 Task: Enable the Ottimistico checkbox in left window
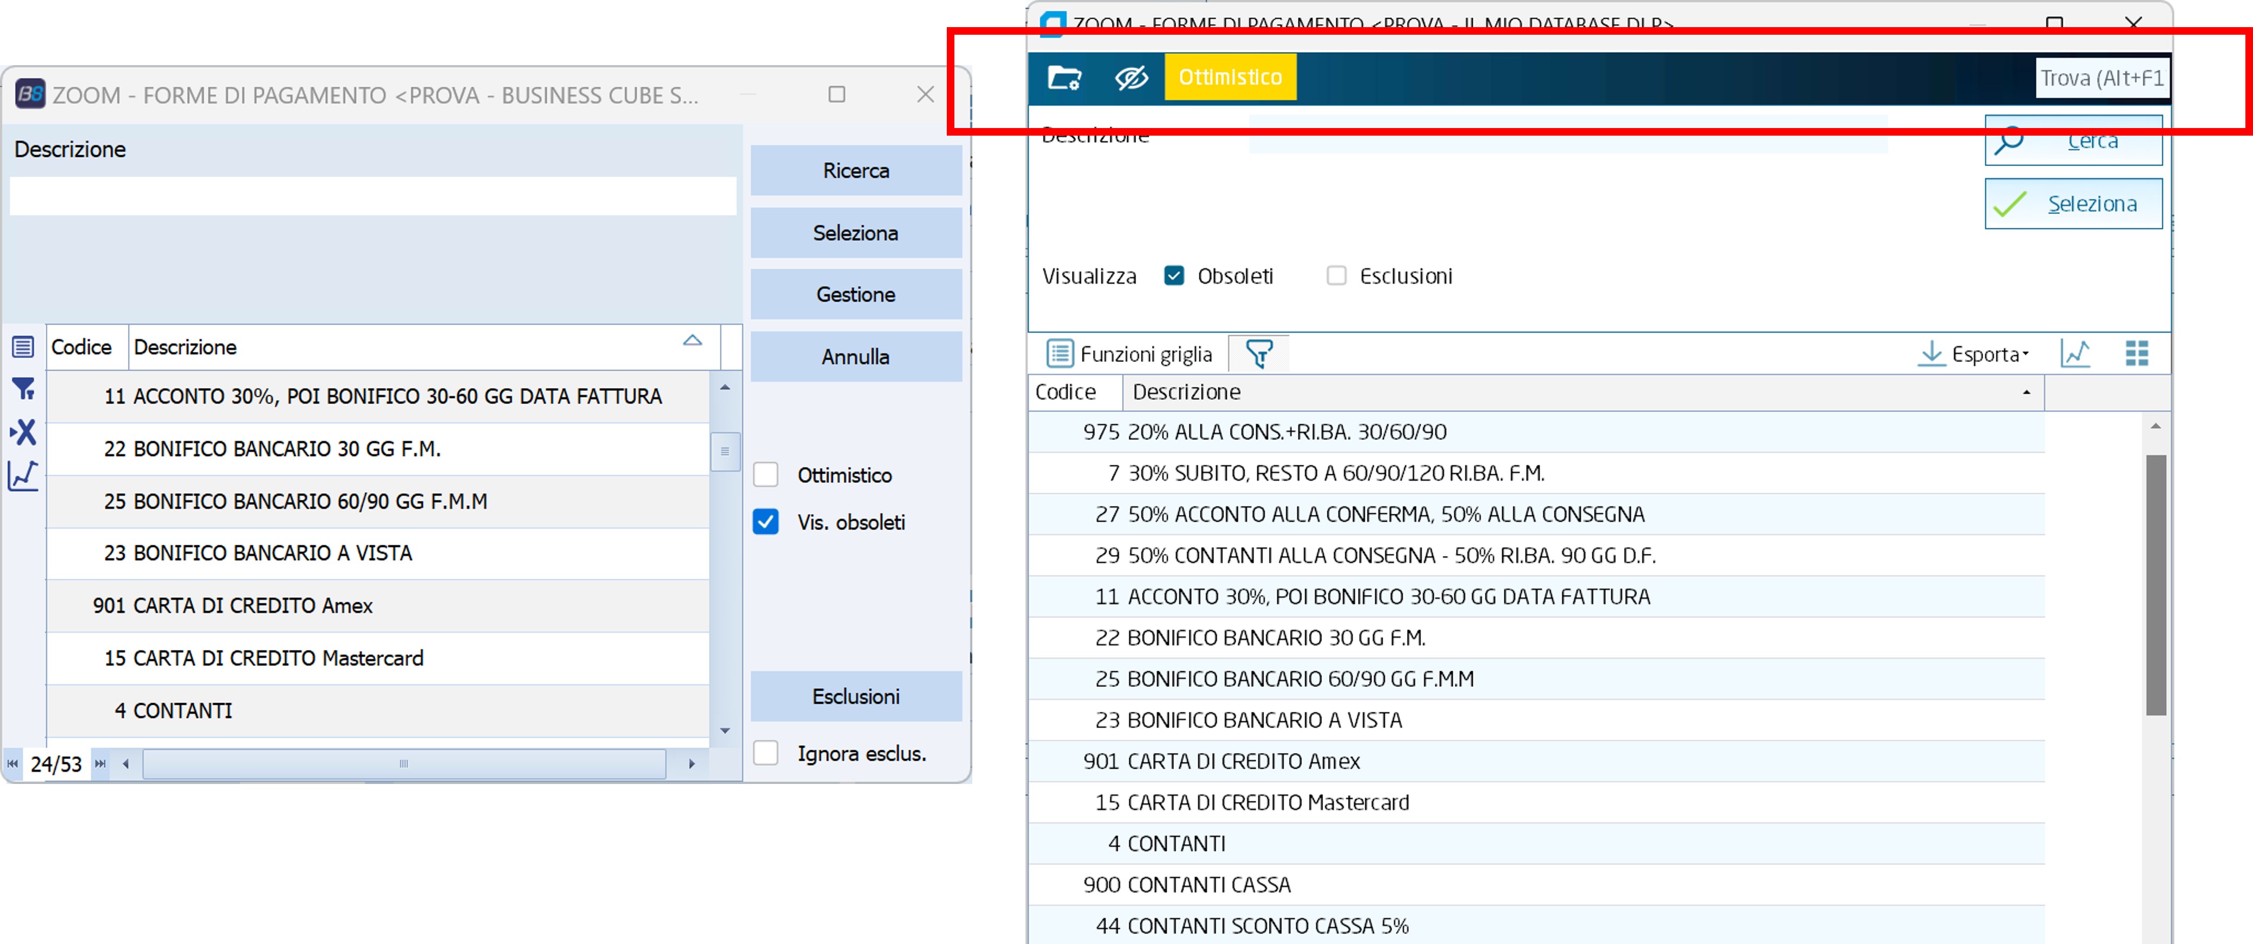click(765, 475)
